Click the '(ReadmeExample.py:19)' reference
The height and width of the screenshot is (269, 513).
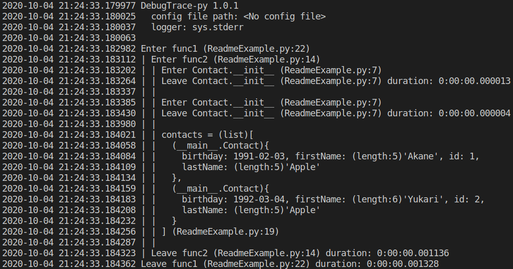225,232
